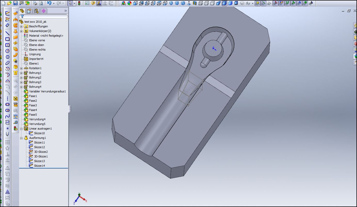Select Skizze14 in the feature tree

pyautogui.click(x=39, y=166)
